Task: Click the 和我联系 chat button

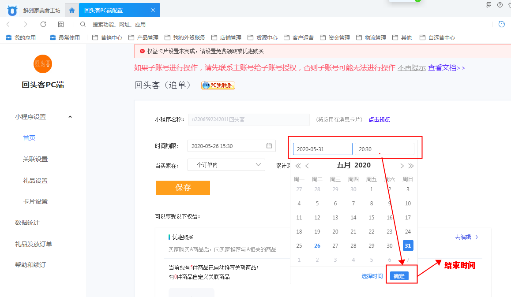Action: [218, 85]
